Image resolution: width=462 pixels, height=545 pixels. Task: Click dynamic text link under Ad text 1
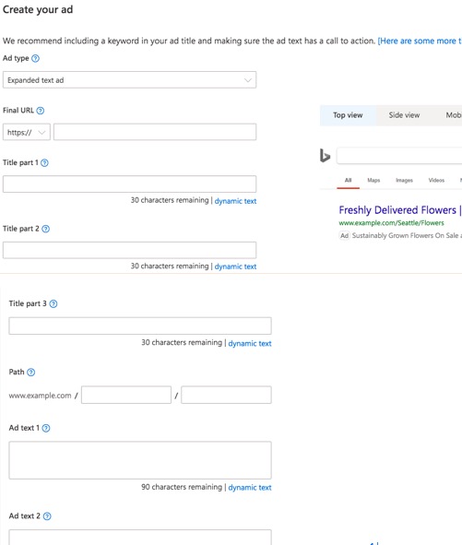coord(250,487)
